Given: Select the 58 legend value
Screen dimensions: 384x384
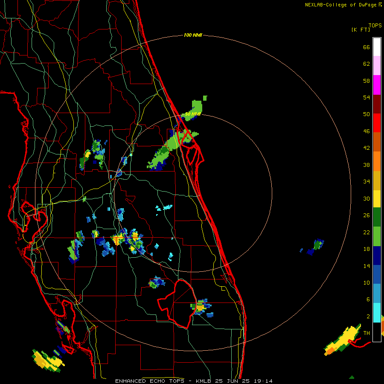Looking at the screenshot, I should (x=367, y=81).
